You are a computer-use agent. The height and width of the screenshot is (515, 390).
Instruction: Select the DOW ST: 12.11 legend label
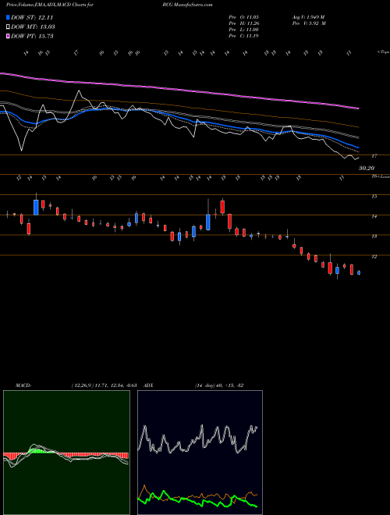[x=32, y=18]
